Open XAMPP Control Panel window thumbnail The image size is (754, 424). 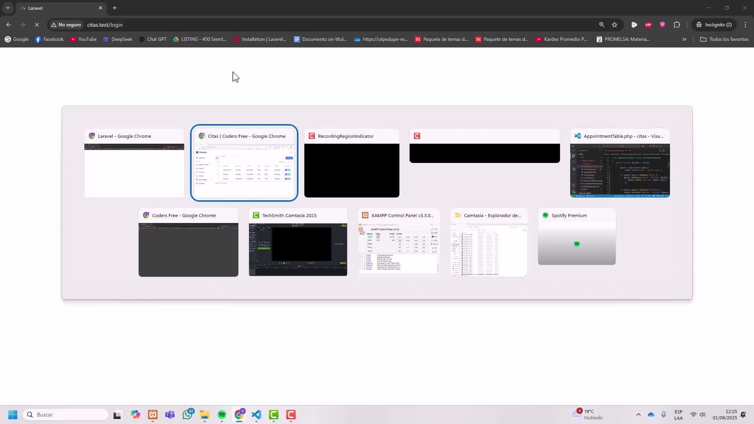tap(399, 242)
